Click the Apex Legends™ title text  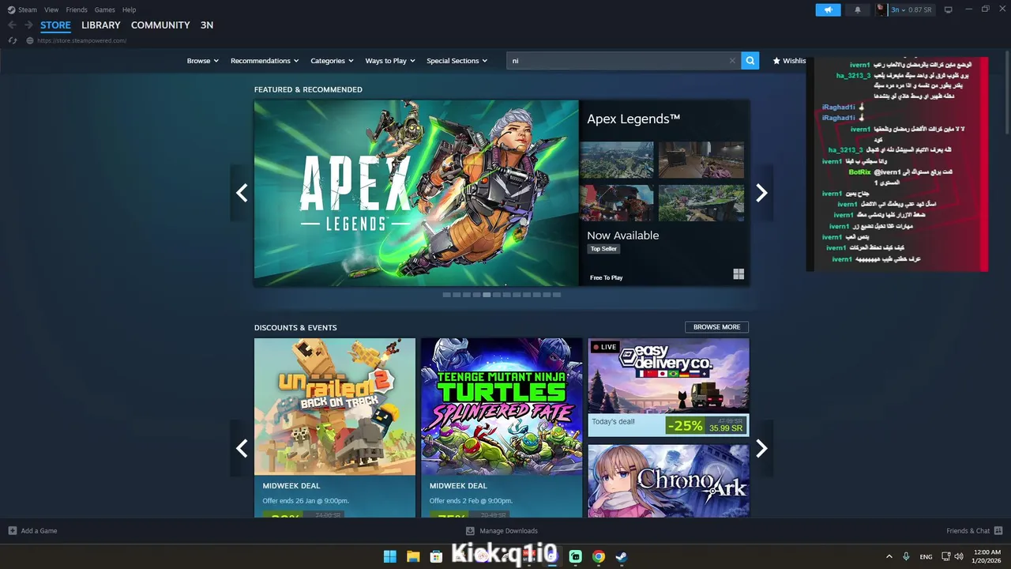pos(633,119)
